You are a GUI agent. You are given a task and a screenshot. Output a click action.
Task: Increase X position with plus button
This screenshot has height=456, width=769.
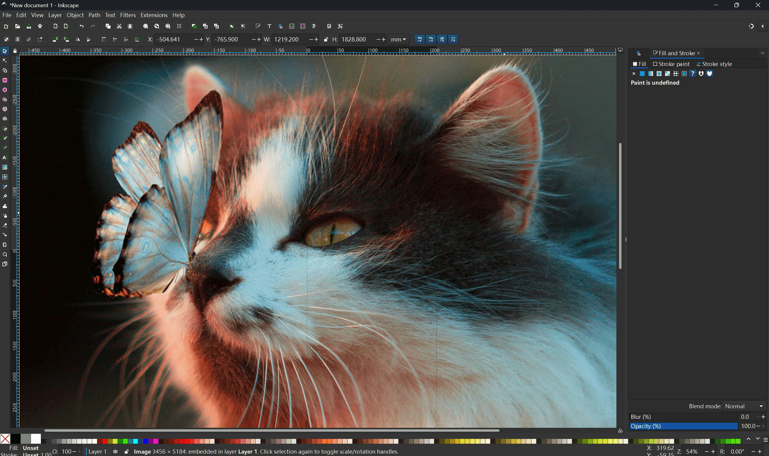[201, 39]
